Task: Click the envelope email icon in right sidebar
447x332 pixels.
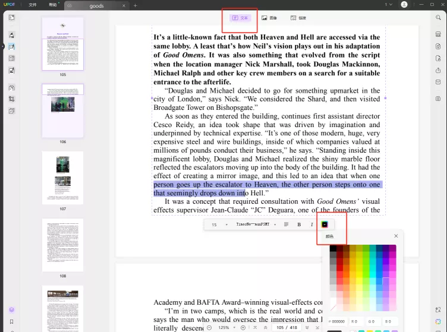Action: coord(438,82)
